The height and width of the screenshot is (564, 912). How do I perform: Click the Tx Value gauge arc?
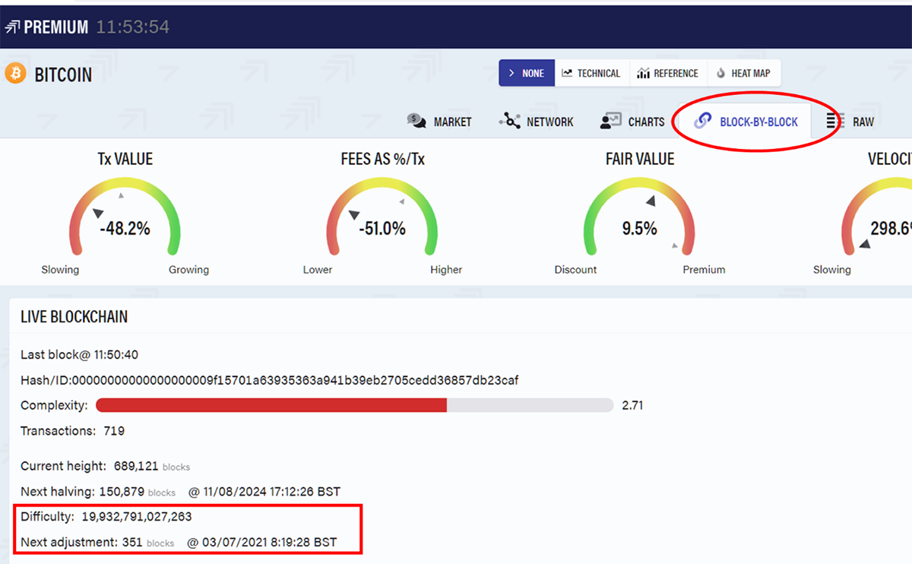[125, 217]
